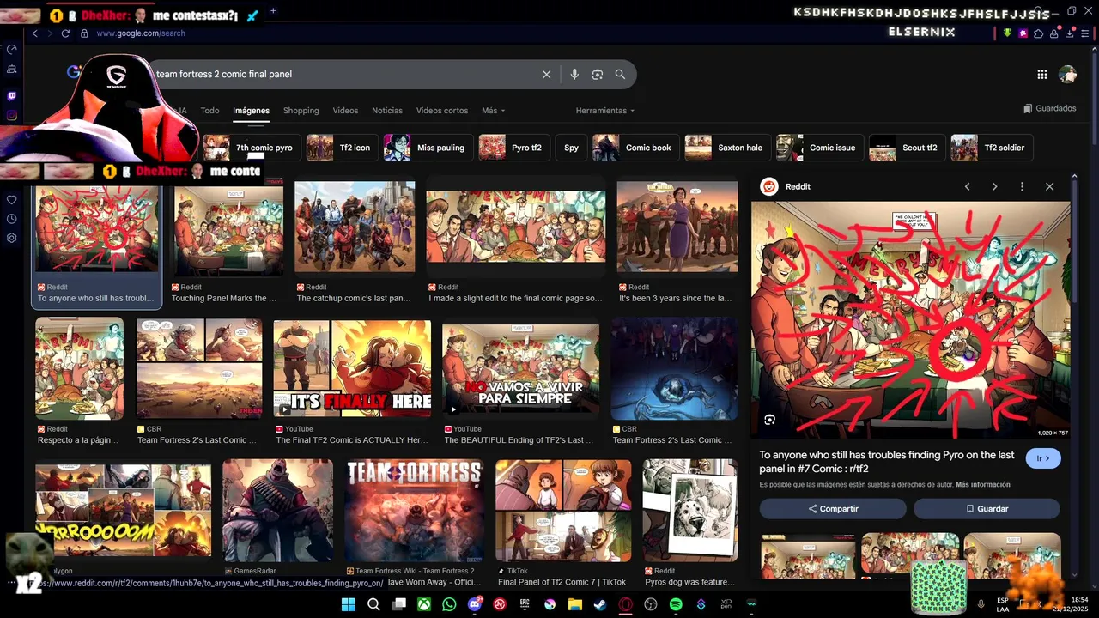The width and height of the screenshot is (1099, 618).
Task: Open the Google account avatar menu
Action: 1067,75
